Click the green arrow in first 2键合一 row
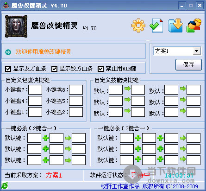 pyautogui.click(x=68, y=138)
